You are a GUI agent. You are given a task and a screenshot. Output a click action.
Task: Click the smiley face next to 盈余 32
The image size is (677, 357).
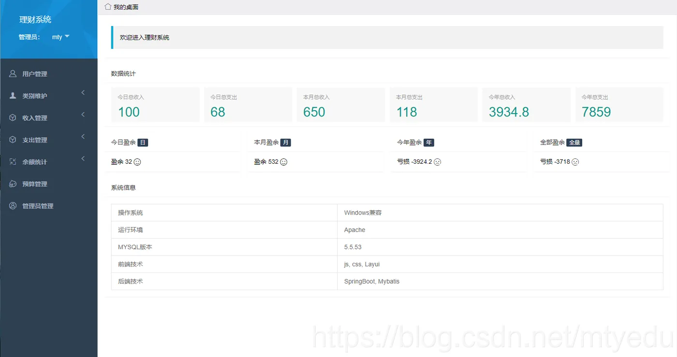(x=137, y=162)
